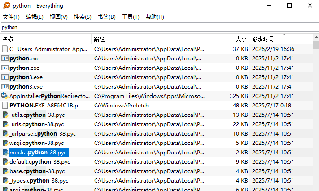The width and height of the screenshot is (319, 191).
Task: Select _utils.cpython-38.pyc file name
Action: pos(37,115)
